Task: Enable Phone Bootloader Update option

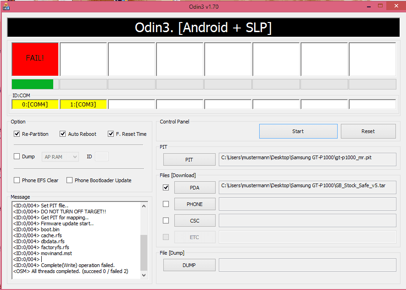Action: pos(69,180)
